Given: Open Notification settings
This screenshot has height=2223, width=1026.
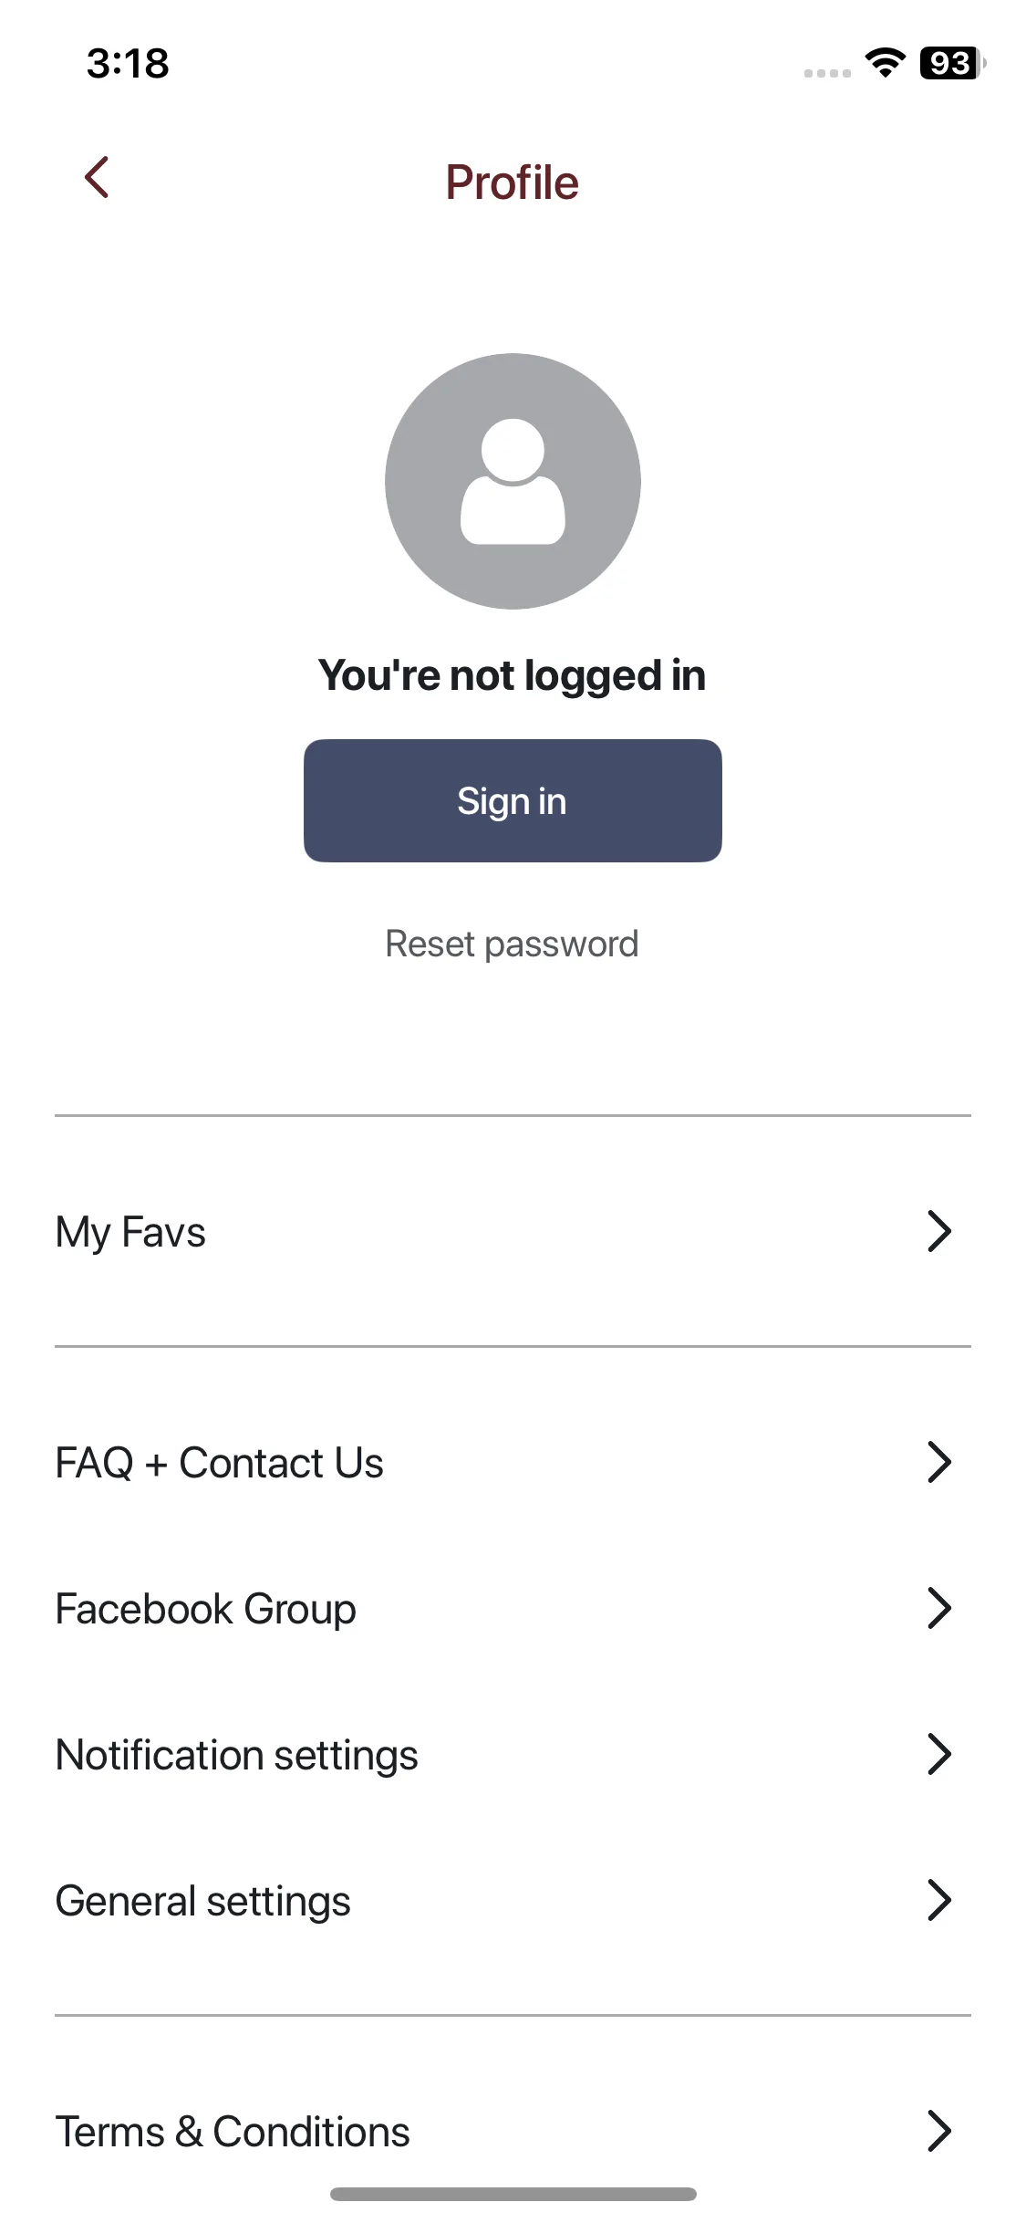Looking at the screenshot, I should tap(236, 1755).
